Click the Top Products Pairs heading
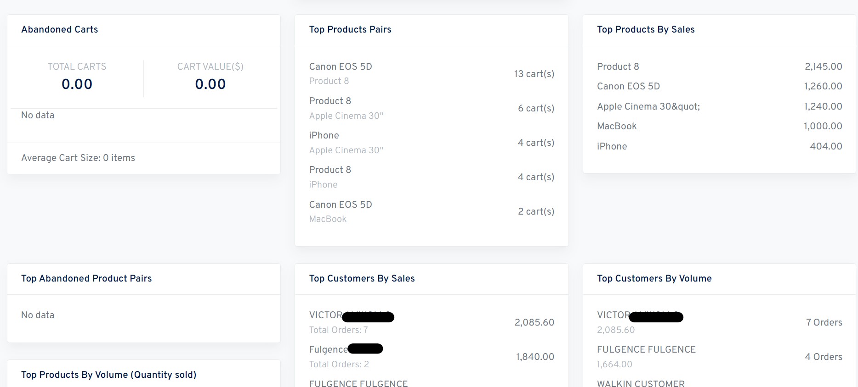The height and width of the screenshot is (387, 858). (350, 29)
